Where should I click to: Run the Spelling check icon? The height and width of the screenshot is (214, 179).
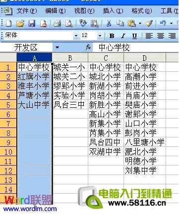83,23
